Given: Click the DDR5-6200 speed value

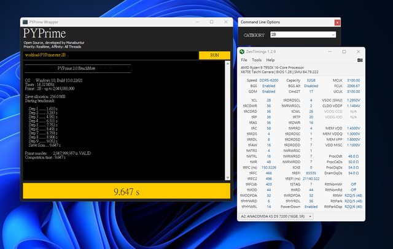Looking at the screenshot, I should click(267, 80).
